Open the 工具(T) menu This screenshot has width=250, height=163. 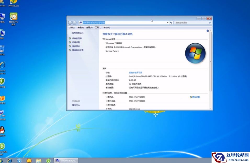point(98,28)
